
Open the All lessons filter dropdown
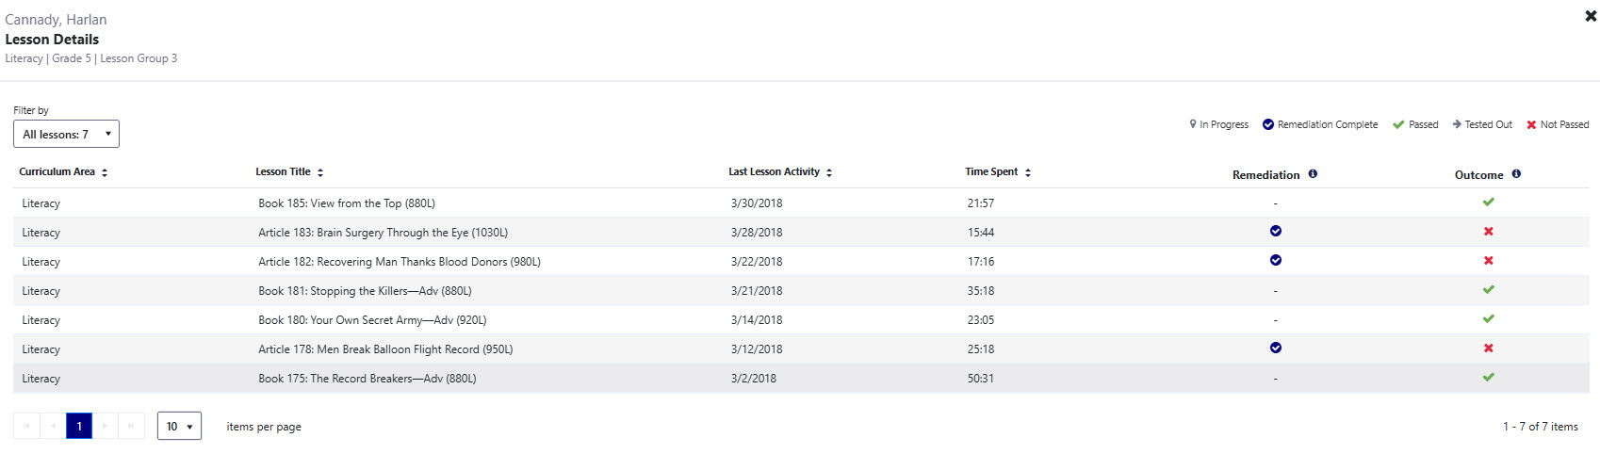tap(66, 134)
